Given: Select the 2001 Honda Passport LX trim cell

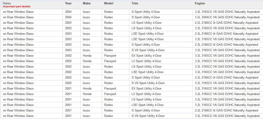Looking at the screenshot, I should 146,94.
